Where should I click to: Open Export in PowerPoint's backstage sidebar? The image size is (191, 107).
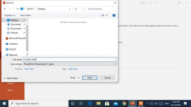tap(11, 83)
